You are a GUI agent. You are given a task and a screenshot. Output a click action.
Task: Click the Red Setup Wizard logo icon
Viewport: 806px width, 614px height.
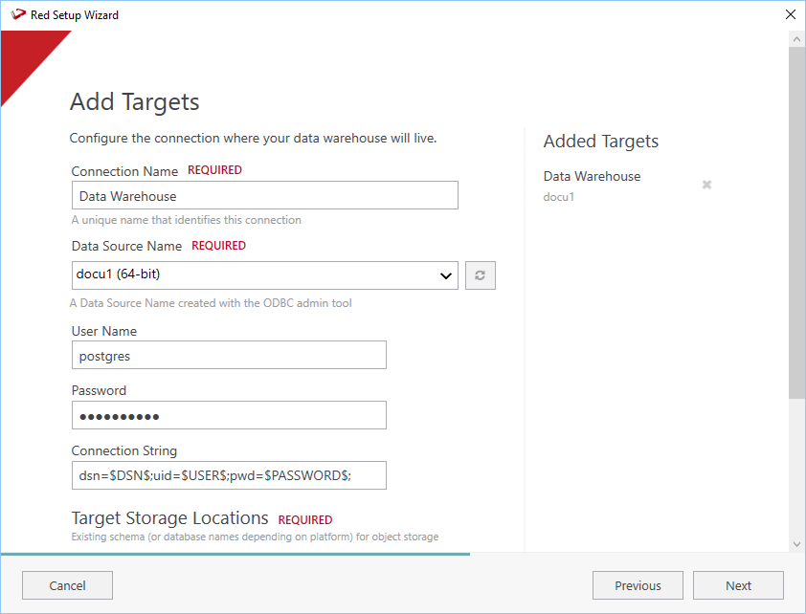pos(16,14)
